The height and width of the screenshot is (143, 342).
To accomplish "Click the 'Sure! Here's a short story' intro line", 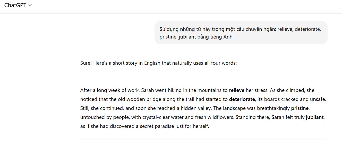I will (158, 63).
